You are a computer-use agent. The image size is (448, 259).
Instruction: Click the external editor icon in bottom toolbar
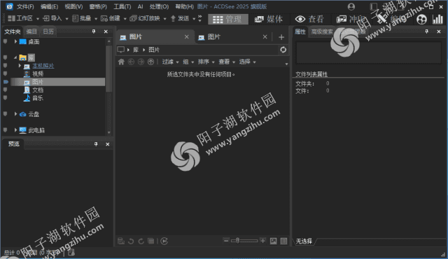click(x=121, y=241)
